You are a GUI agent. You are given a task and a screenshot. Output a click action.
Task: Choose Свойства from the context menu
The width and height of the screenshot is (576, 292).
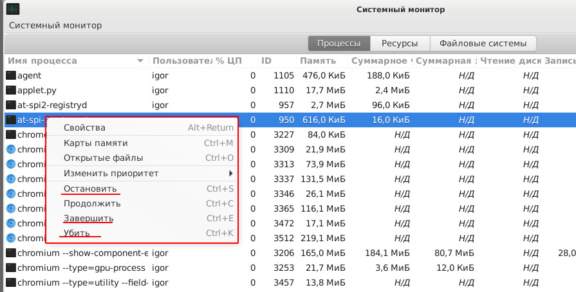pyautogui.click(x=84, y=128)
